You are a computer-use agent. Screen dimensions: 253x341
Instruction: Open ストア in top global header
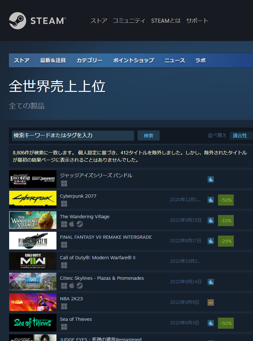point(99,21)
